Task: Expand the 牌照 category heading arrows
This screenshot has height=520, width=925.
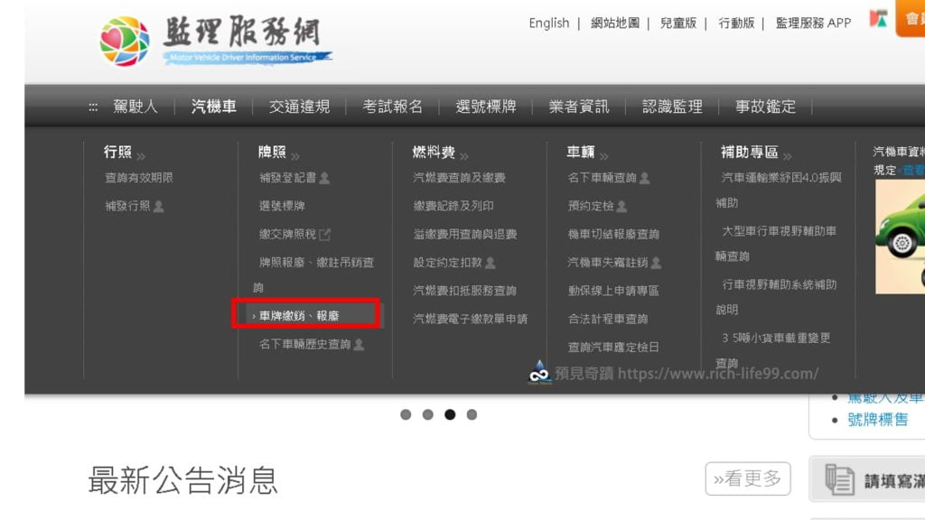Action: click(x=295, y=156)
